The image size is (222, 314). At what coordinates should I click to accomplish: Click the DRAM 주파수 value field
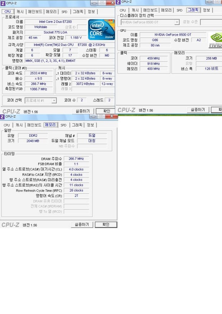[76, 159]
